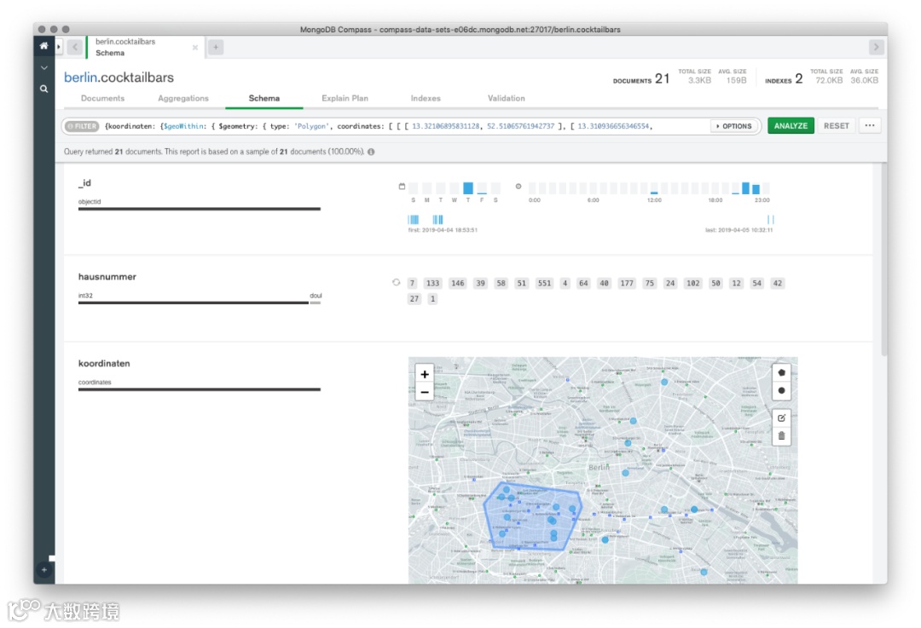Select hausnummer value 27
This screenshot has height=628, width=921.
coord(414,299)
